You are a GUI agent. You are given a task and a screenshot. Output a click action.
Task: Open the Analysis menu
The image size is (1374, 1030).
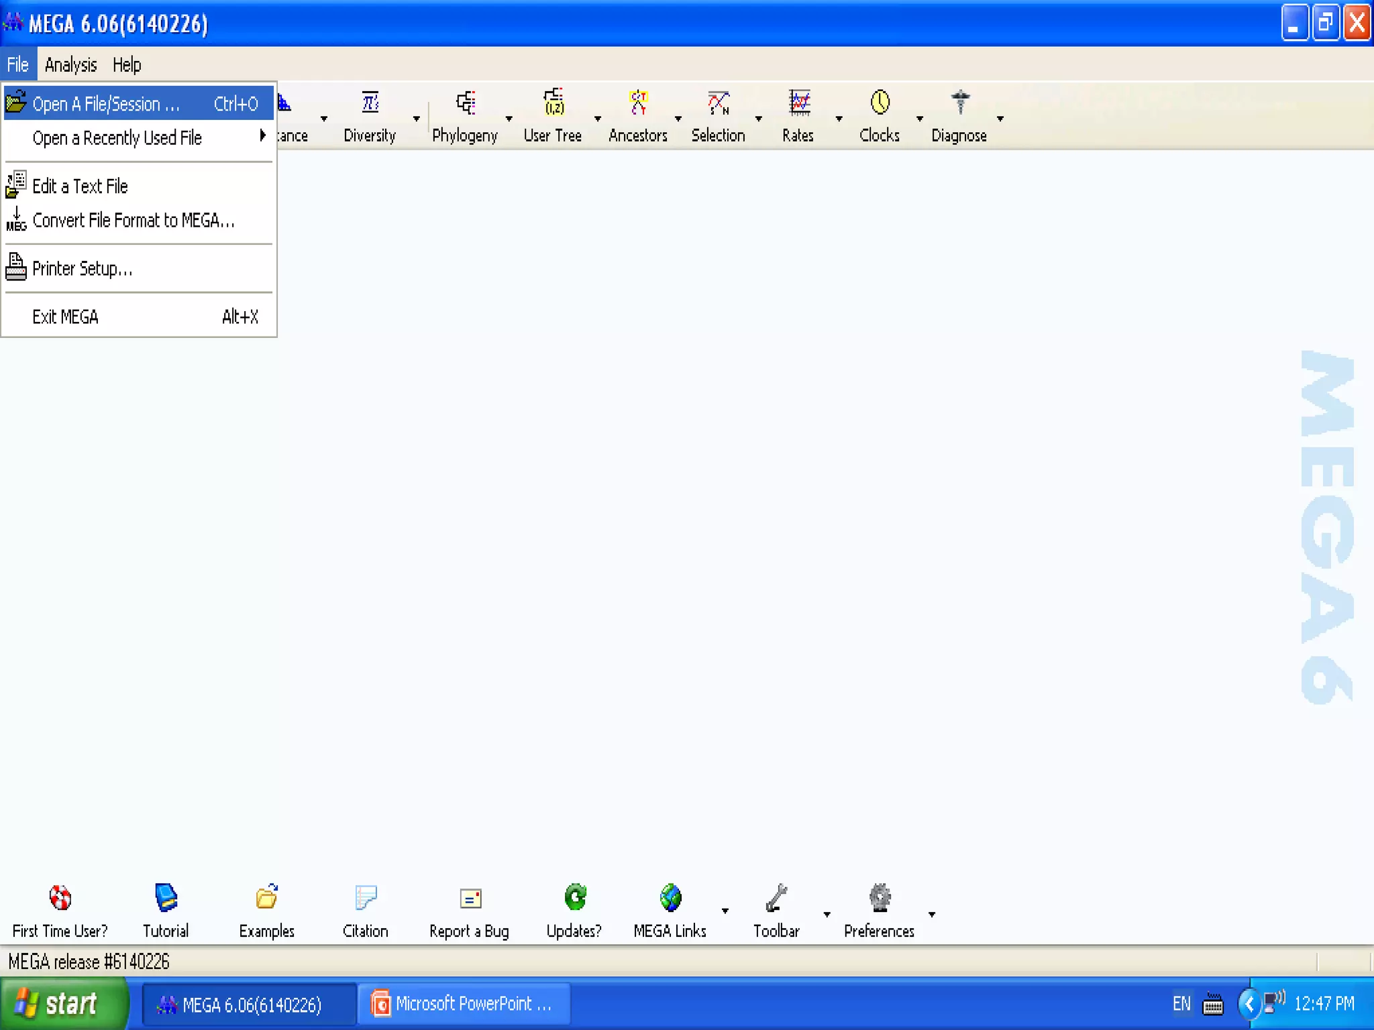pos(70,65)
